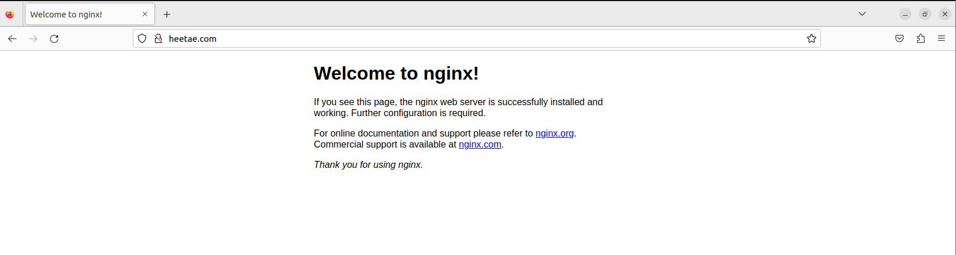Click the "Commercial support is available at" text

coord(385,145)
